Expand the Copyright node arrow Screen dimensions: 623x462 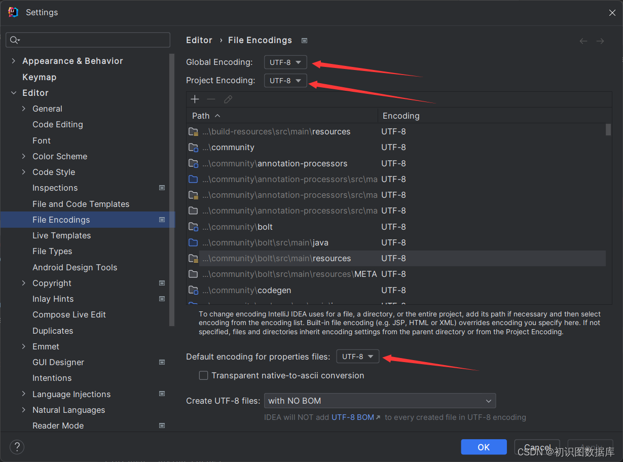(24, 283)
